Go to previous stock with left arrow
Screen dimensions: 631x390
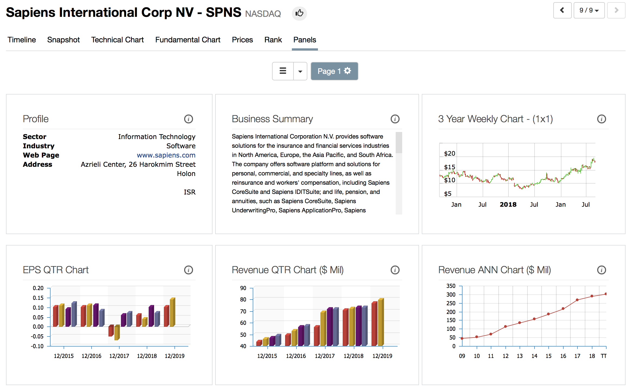(x=562, y=10)
